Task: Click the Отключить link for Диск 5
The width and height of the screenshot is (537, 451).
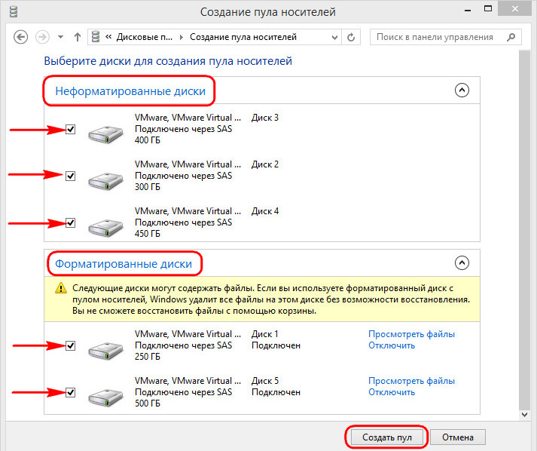Action: (392, 392)
